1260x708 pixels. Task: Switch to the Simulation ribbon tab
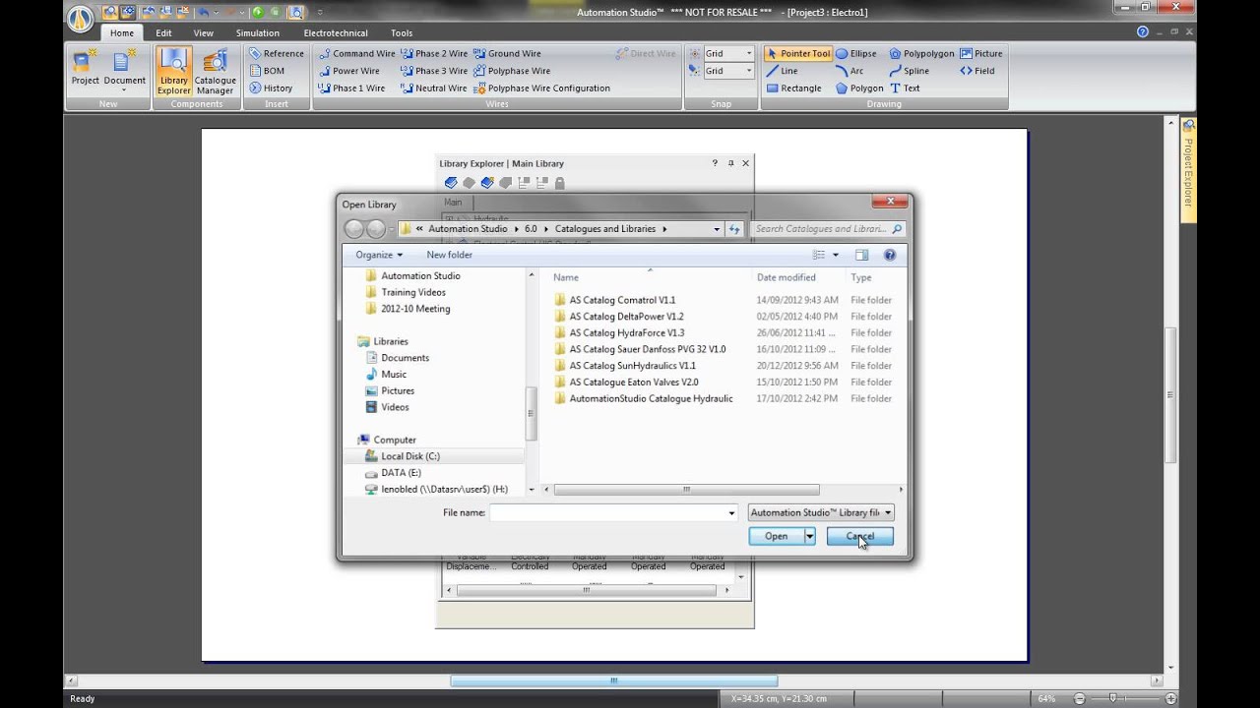point(257,32)
